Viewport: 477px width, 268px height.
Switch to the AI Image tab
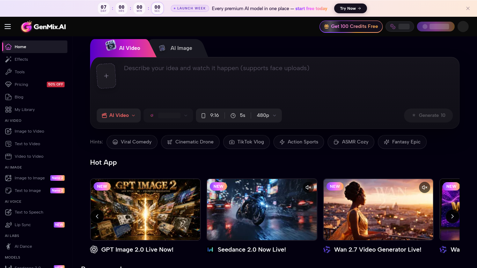176,48
